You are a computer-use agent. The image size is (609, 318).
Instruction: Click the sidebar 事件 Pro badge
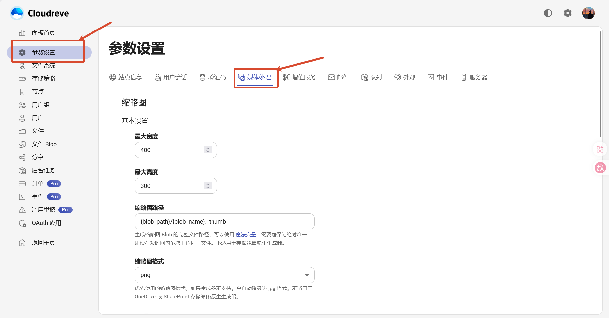pos(54,197)
